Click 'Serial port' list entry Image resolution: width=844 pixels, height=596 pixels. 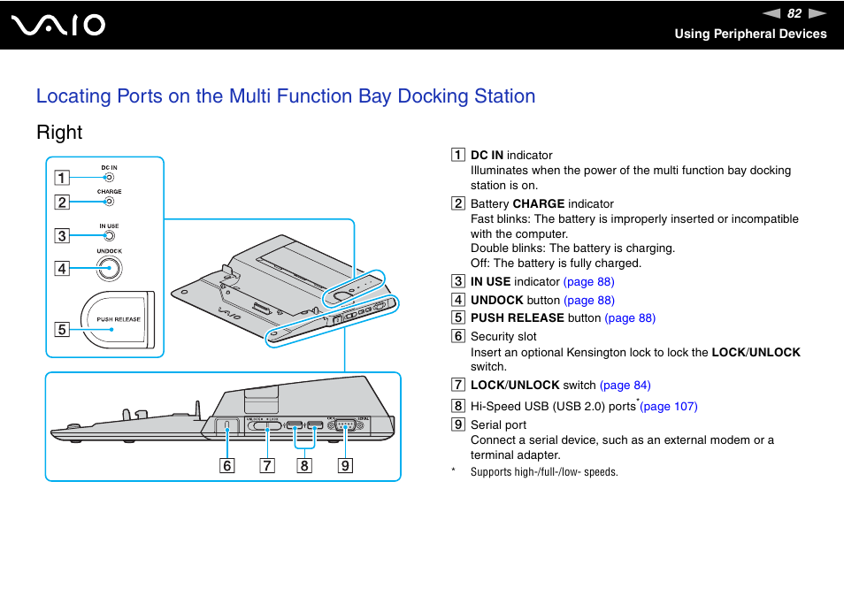498,425
